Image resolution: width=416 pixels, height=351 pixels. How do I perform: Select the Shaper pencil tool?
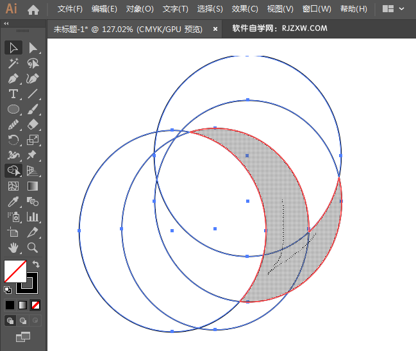click(13, 124)
